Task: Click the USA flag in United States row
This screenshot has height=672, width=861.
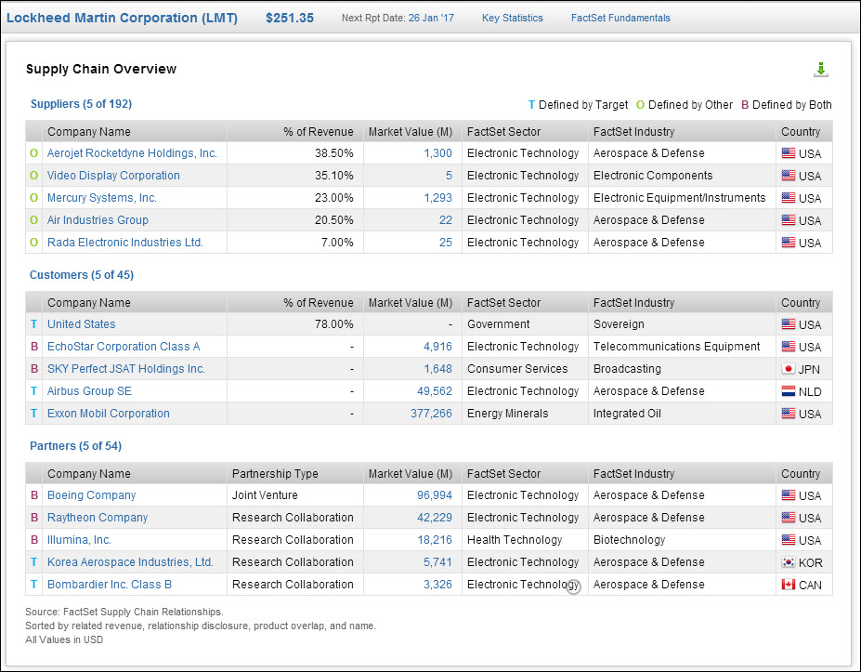Action: pos(788,324)
